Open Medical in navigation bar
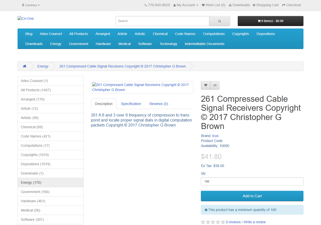The height and width of the screenshot is (225, 321). [124, 44]
